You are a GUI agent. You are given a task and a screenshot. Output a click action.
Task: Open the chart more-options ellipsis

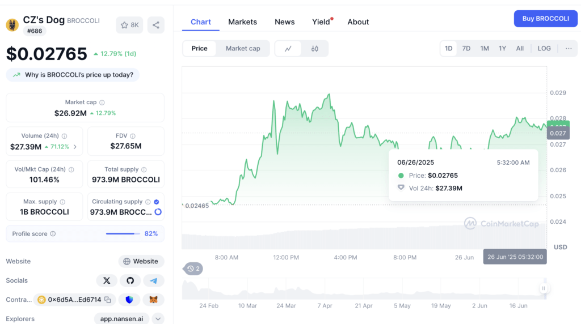pyautogui.click(x=569, y=49)
